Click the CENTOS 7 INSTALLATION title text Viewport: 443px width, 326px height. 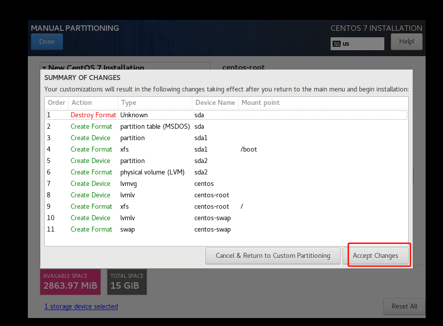point(376,28)
